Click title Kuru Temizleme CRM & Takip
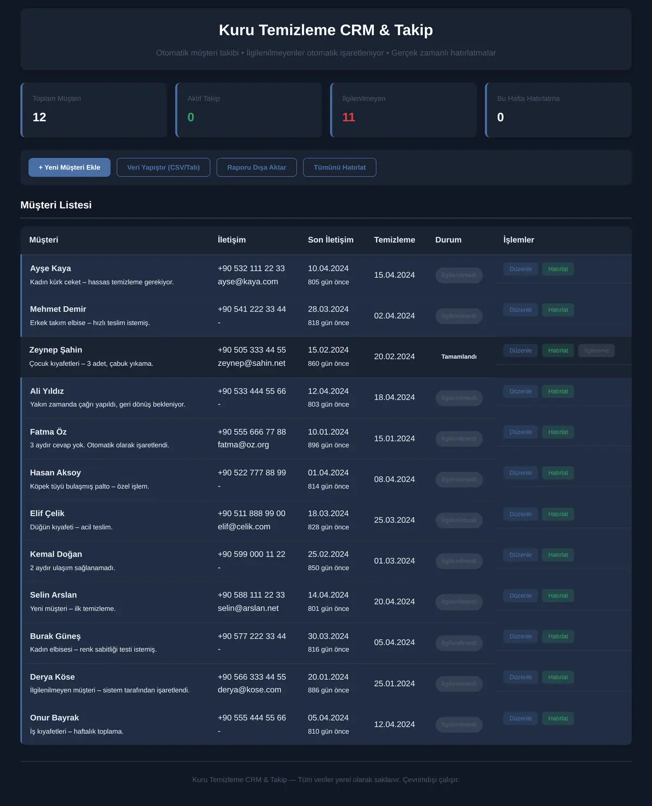 tap(326, 30)
